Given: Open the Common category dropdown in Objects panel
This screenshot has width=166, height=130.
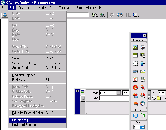Looking at the screenshot, I should tap(139, 40).
